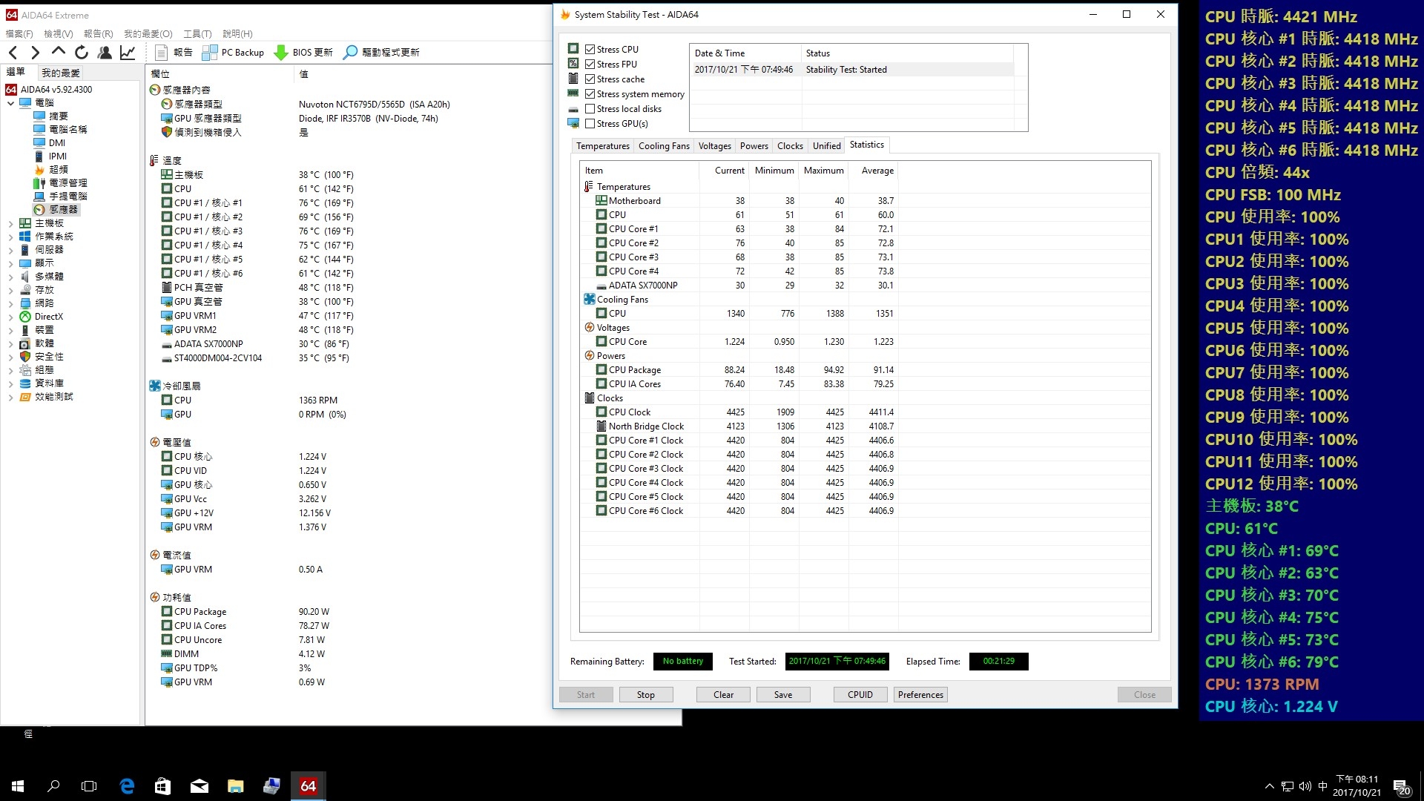The width and height of the screenshot is (1424, 801).
Task: Expand the 顯示 display tree node
Action: [x=11, y=263]
